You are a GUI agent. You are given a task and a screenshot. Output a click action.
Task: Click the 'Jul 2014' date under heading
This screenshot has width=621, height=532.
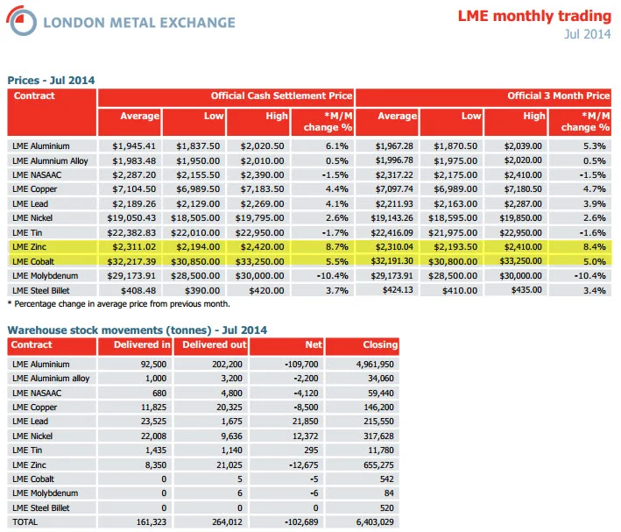click(x=588, y=34)
